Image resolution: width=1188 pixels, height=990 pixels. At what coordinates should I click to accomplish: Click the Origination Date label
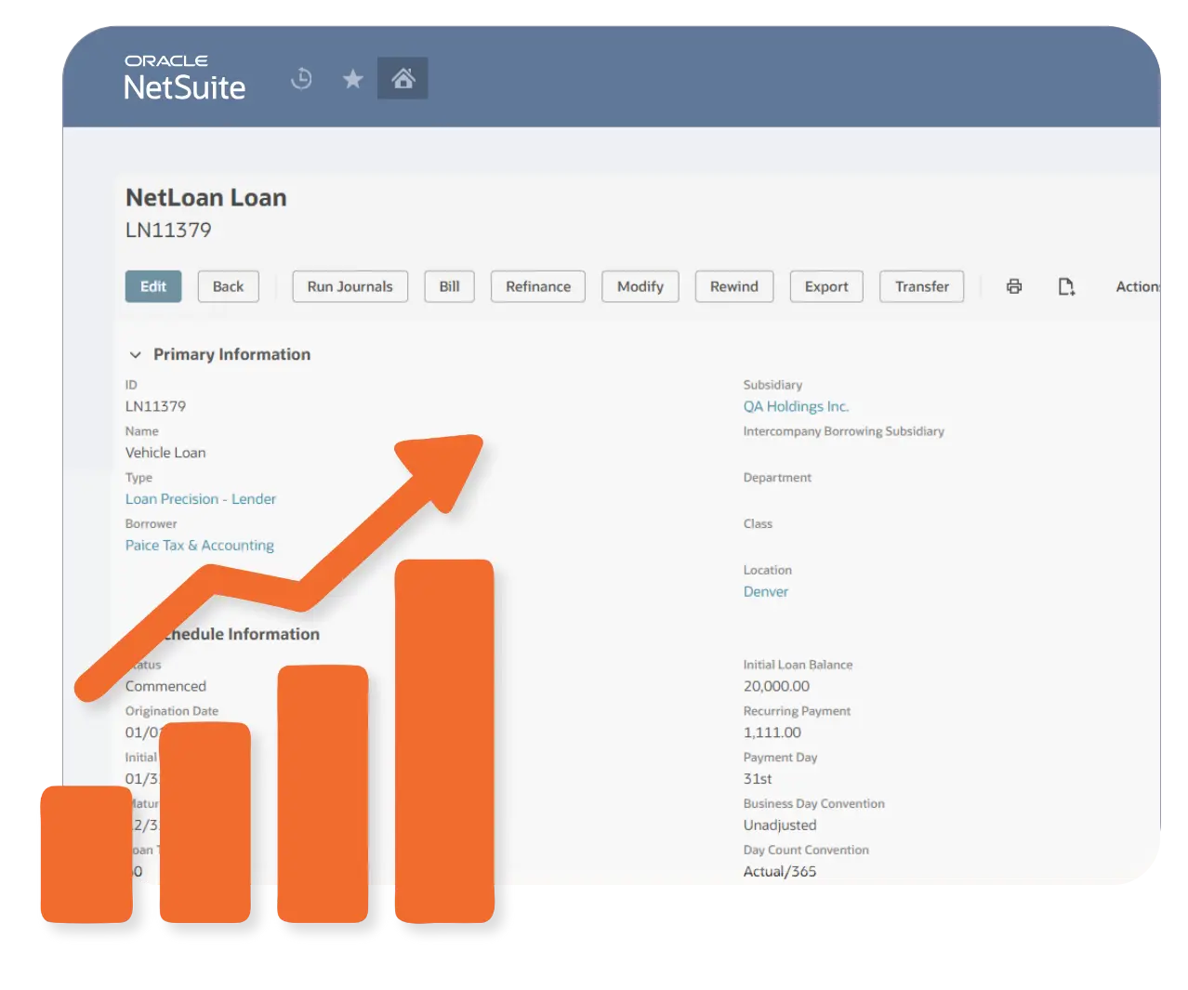tap(172, 711)
